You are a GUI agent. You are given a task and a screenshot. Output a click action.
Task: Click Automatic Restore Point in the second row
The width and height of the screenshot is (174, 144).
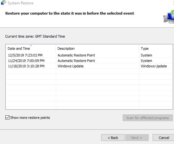76,61
